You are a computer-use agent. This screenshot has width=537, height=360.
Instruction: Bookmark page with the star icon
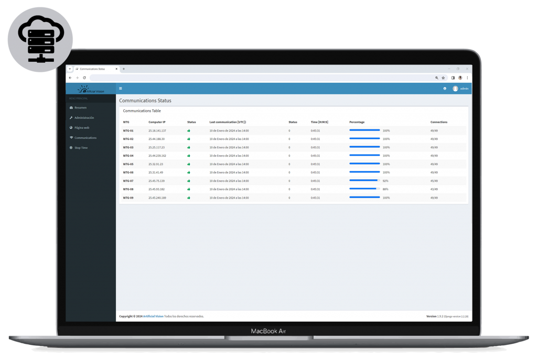(x=443, y=78)
